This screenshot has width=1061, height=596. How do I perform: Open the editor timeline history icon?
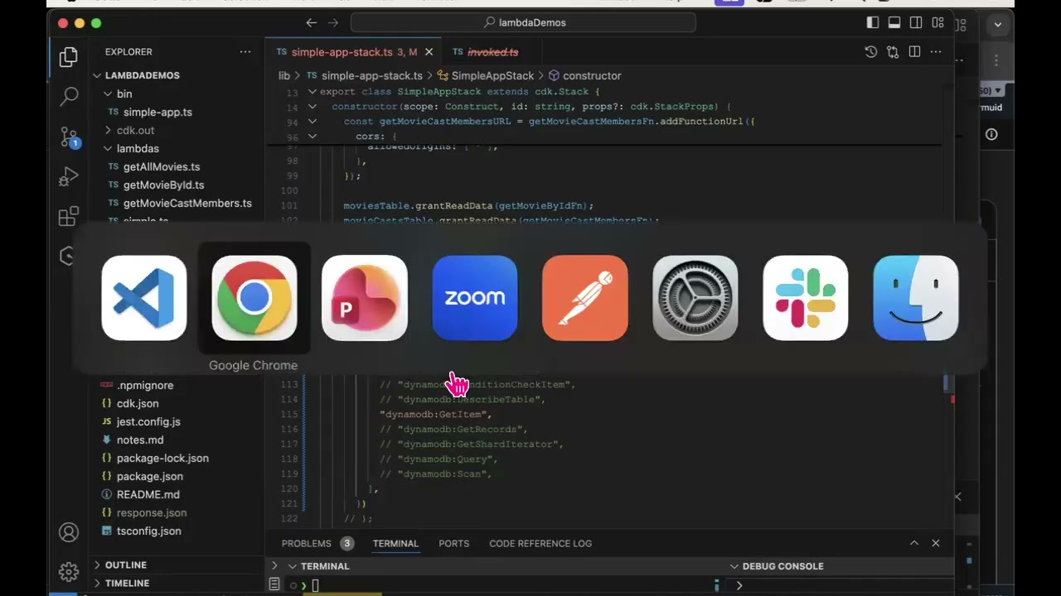coord(870,52)
